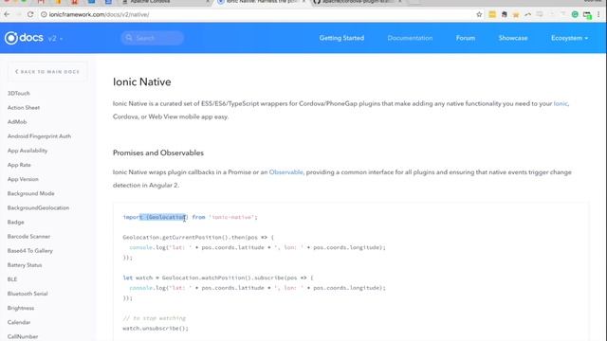Open the Documentation nav item
Viewport: 607px width, 341px height.
coord(410,38)
